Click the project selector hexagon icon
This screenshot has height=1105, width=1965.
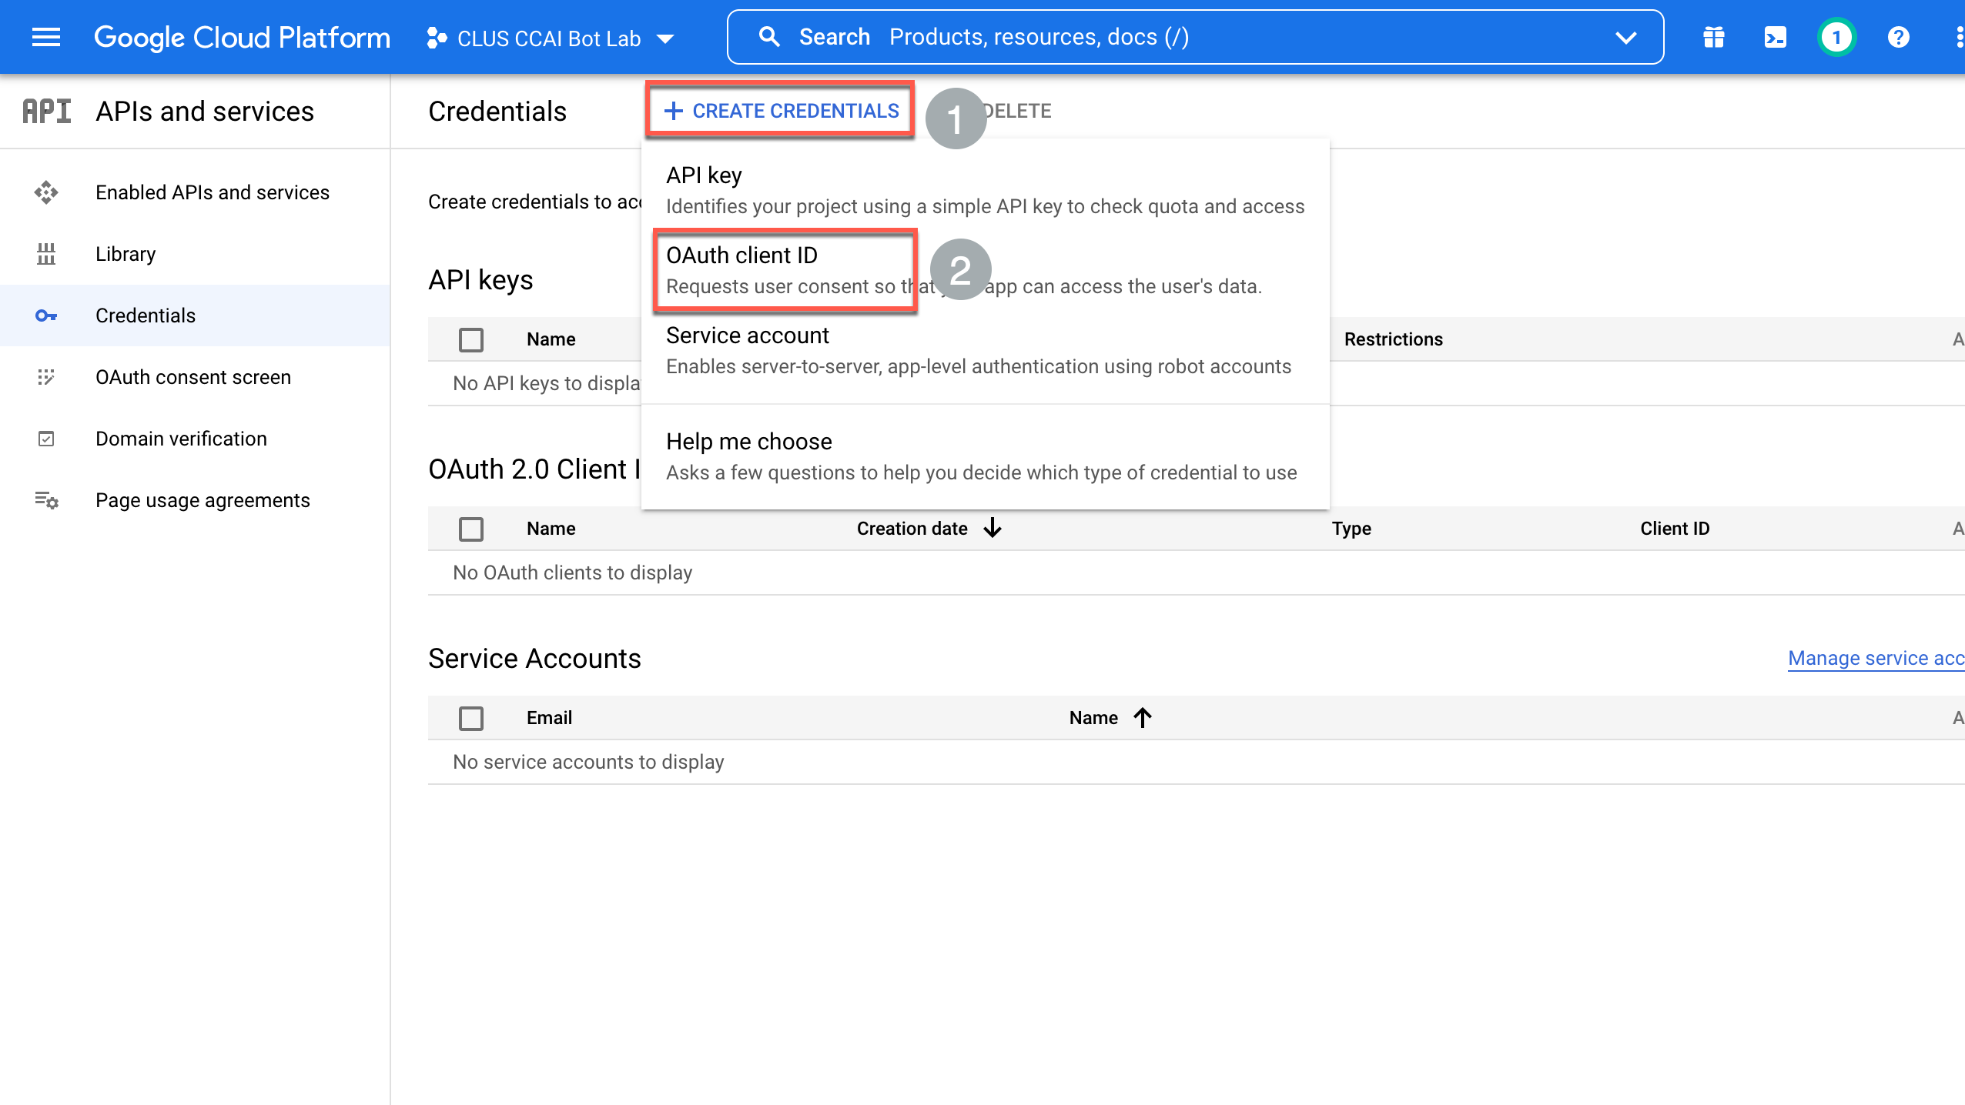tap(437, 38)
